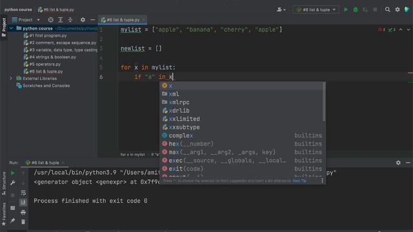Close the '#6 list & tuple.py' editor tab
This screenshot has width=413, height=232.
[143, 20]
